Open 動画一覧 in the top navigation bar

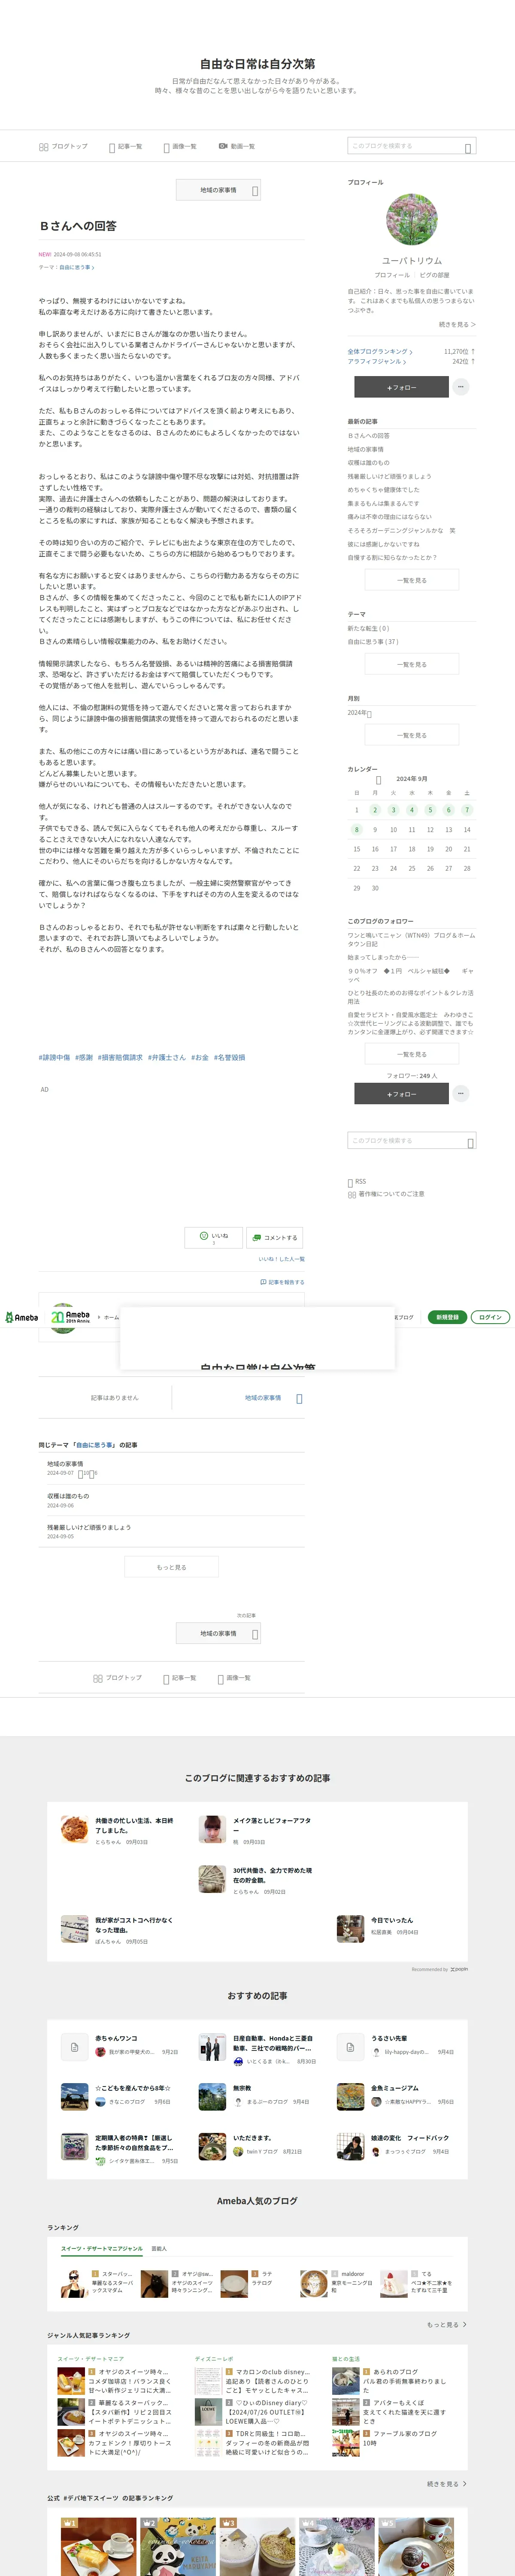(x=237, y=146)
